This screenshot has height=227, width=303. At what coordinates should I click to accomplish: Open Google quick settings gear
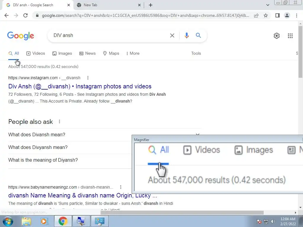click(277, 36)
